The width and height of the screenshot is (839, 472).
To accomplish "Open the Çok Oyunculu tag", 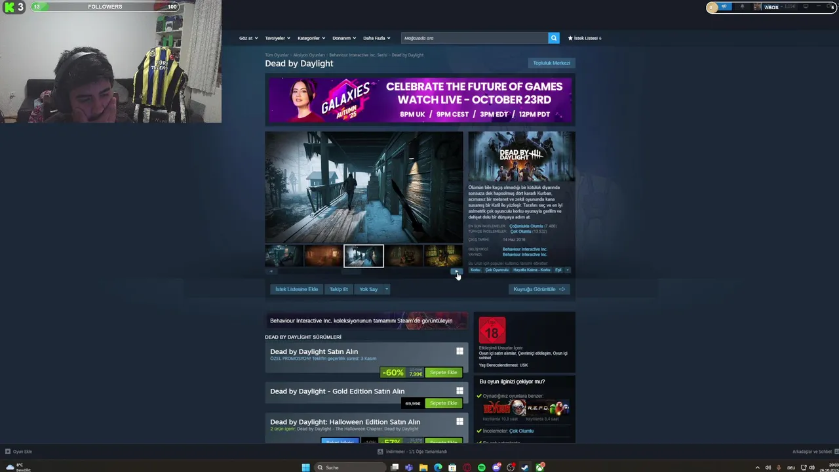I will (497, 270).
